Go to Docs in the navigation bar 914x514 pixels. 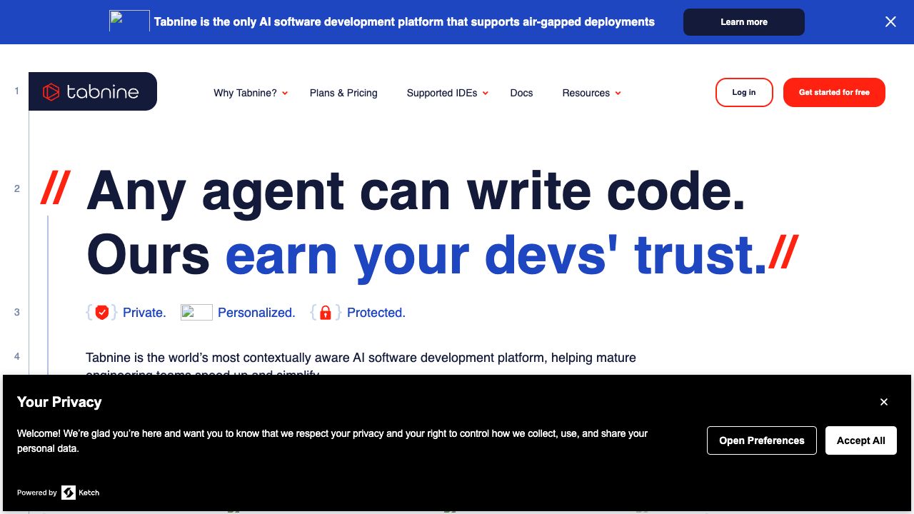(x=521, y=93)
